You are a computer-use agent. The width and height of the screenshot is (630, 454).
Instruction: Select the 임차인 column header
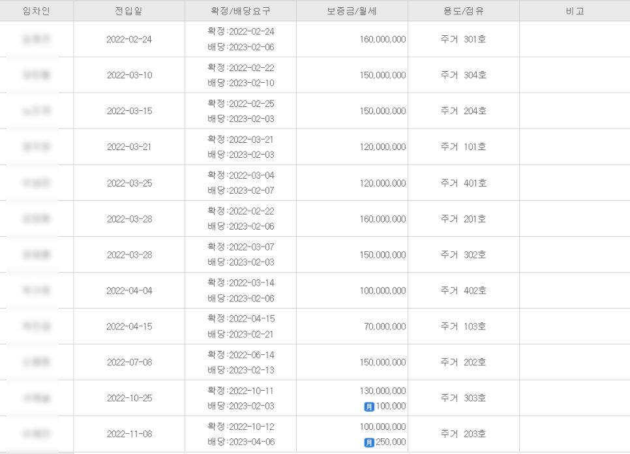[x=37, y=11]
